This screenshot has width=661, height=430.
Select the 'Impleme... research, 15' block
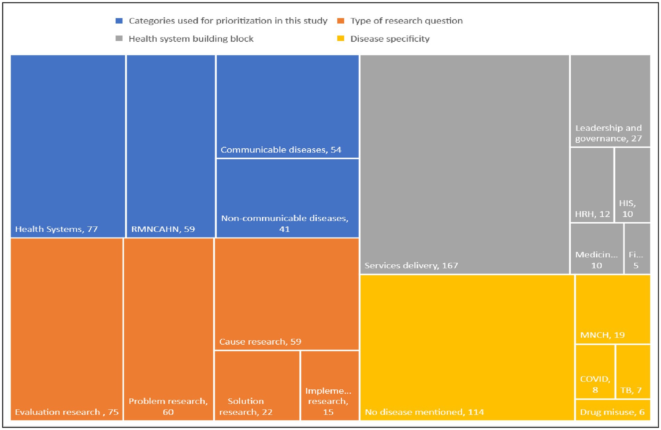point(330,386)
